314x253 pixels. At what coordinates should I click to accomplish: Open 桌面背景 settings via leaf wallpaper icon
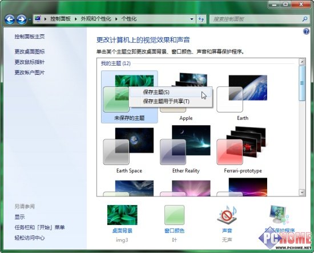coord(122,215)
